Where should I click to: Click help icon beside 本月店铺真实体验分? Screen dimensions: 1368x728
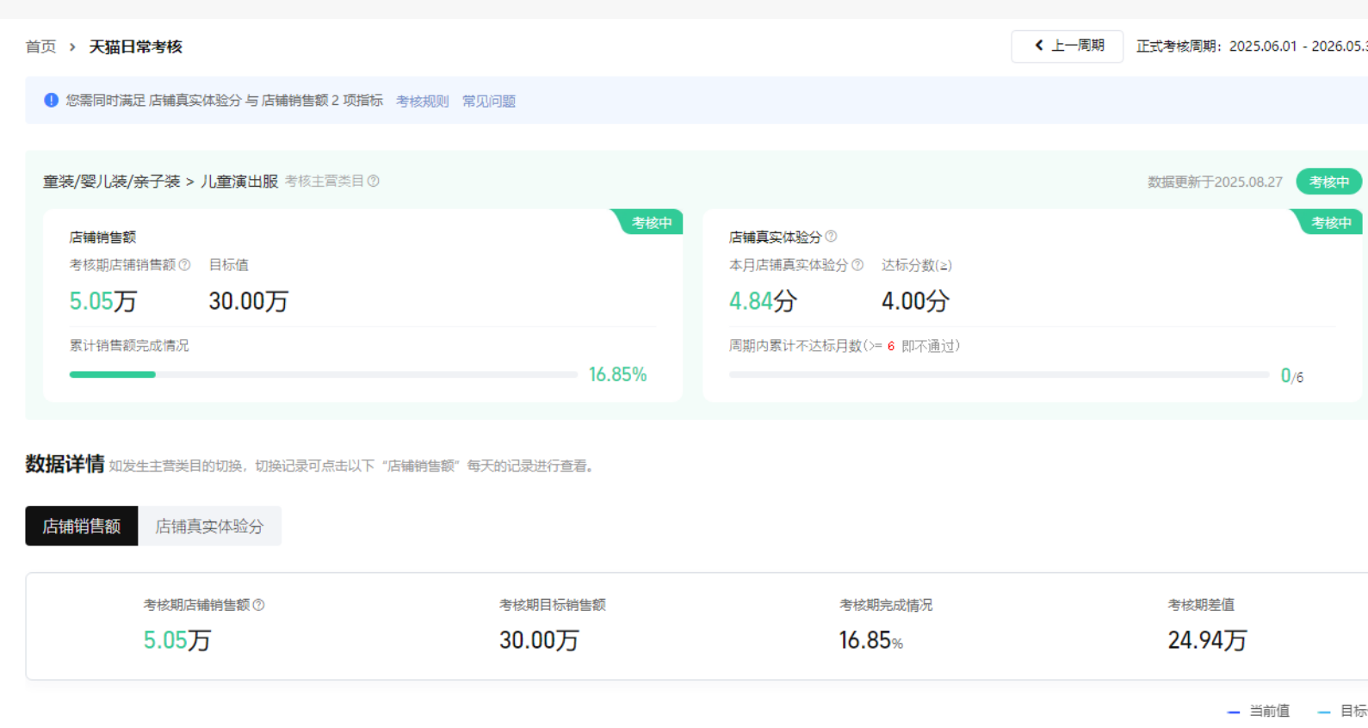click(x=857, y=265)
